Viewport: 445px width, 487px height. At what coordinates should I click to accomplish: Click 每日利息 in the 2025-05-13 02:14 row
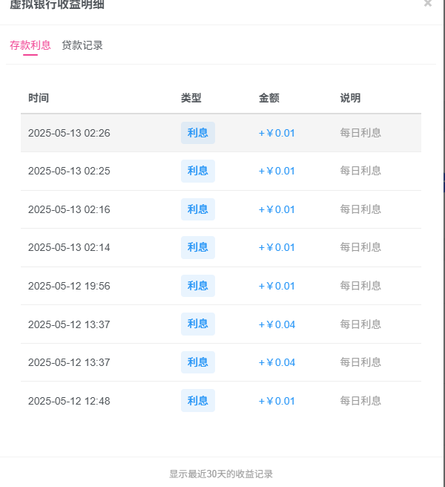click(x=360, y=247)
